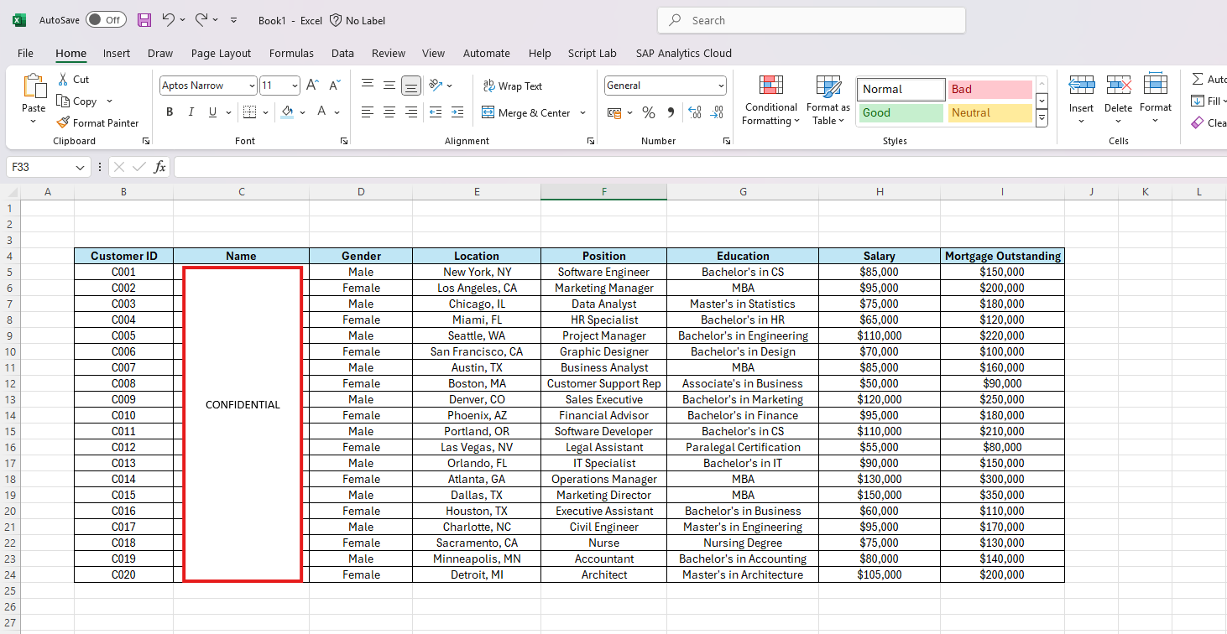
Task: Go to the Data tab
Action: tap(342, 53)
